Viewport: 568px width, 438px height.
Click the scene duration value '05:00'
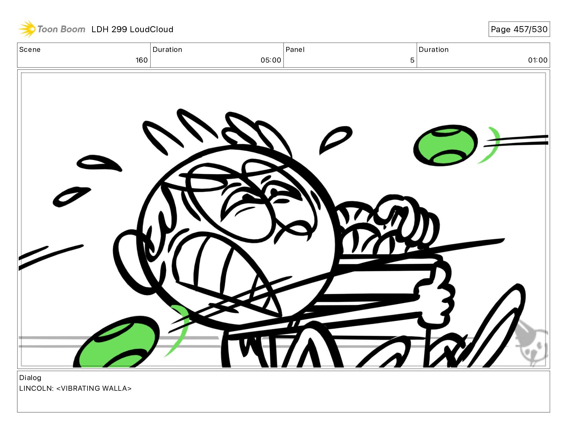271,60
